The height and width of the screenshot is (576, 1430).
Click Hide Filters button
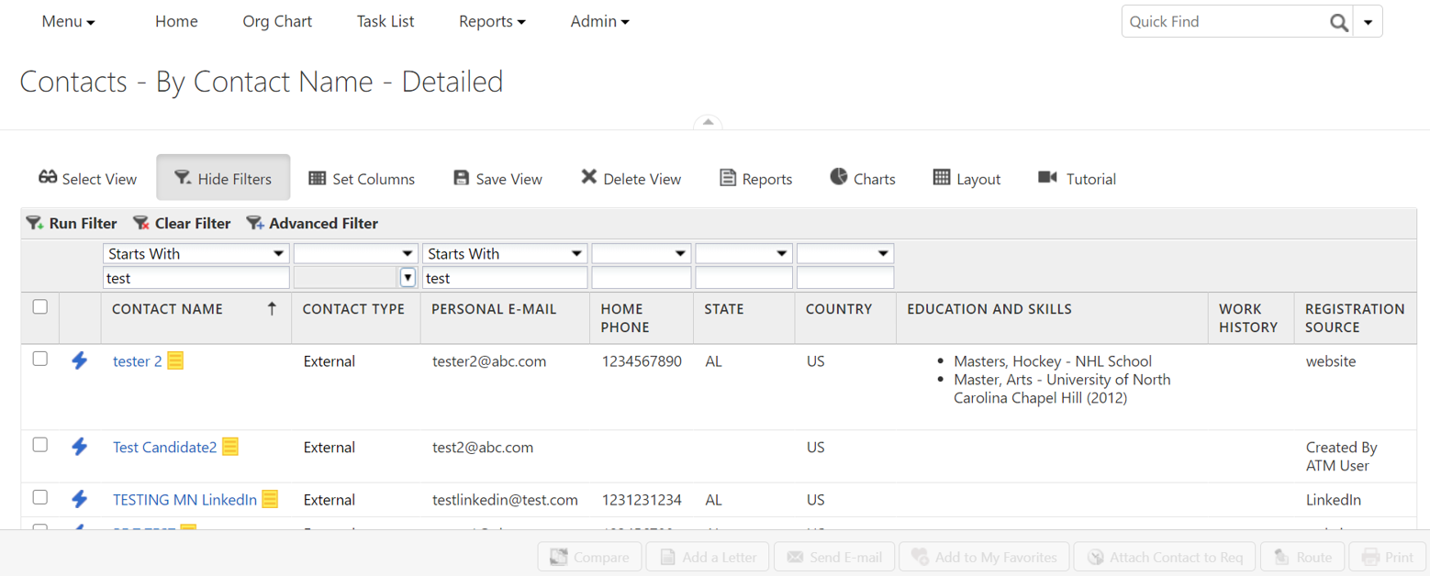223,178
